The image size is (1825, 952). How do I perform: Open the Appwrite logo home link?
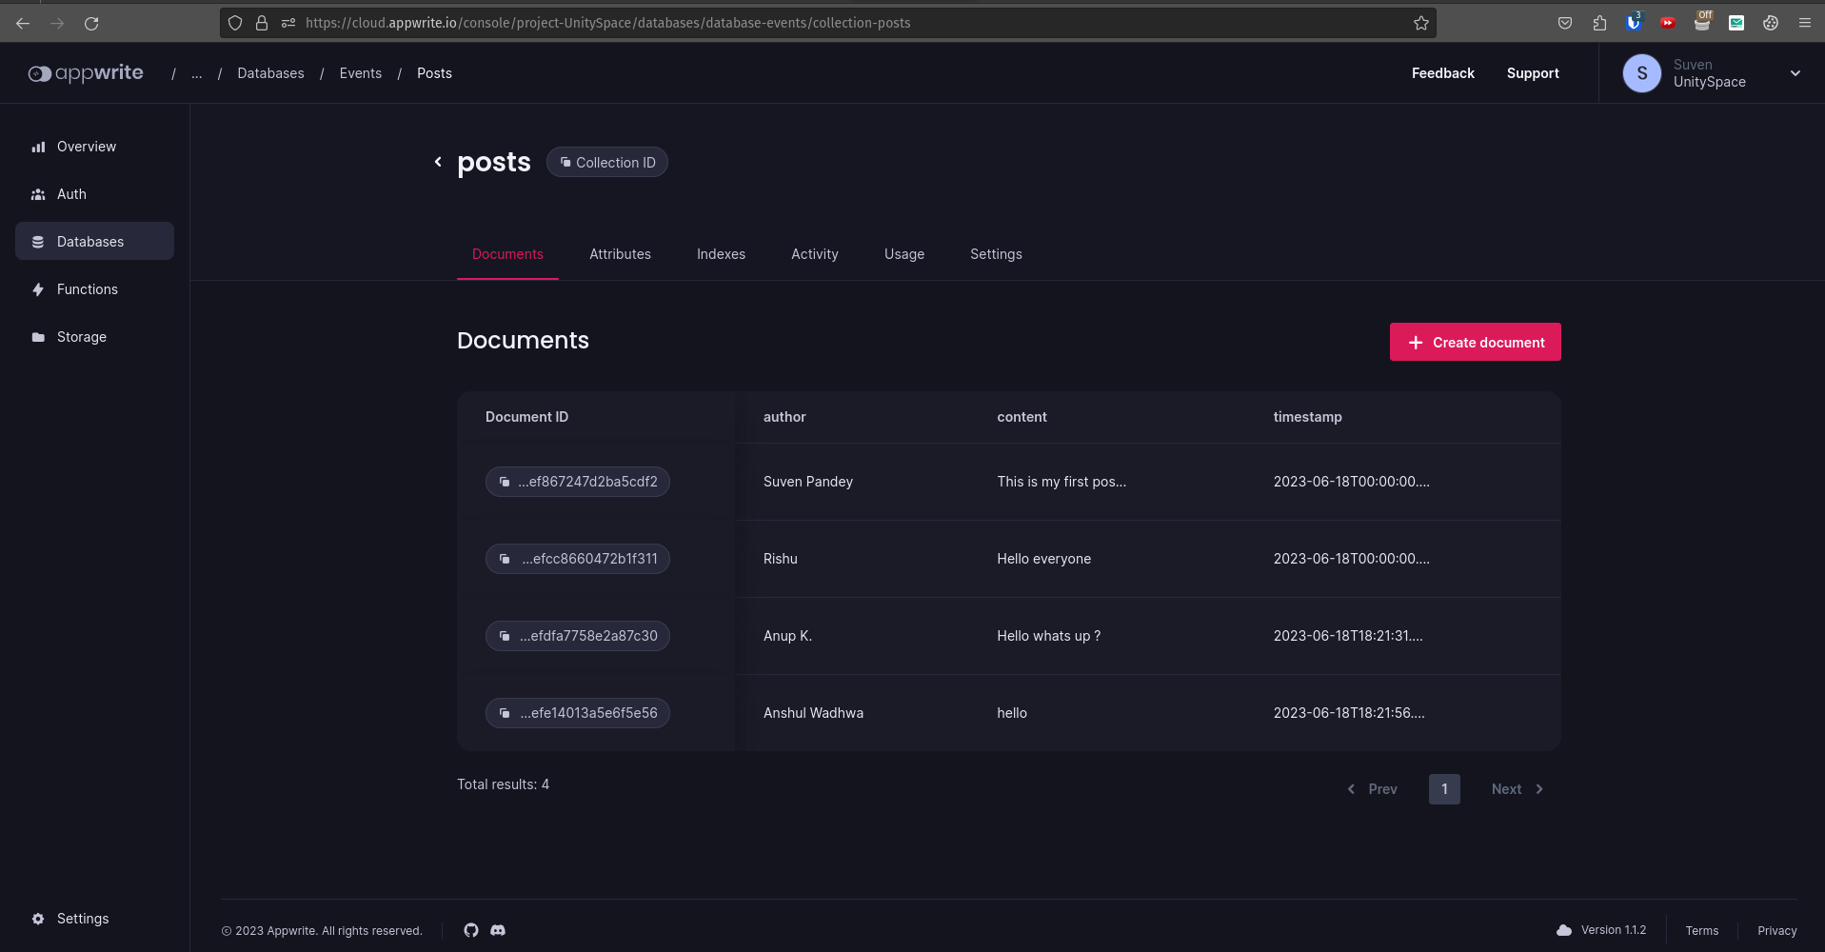coord(86,73)
